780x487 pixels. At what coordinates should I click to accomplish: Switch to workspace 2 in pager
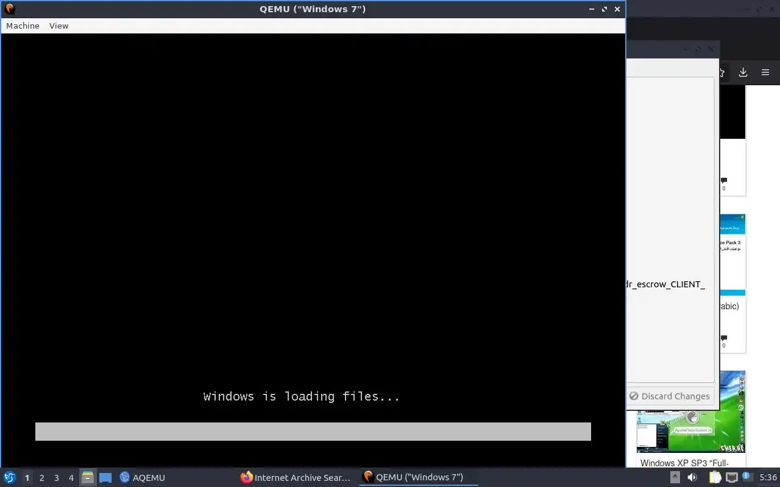[41, 478]
